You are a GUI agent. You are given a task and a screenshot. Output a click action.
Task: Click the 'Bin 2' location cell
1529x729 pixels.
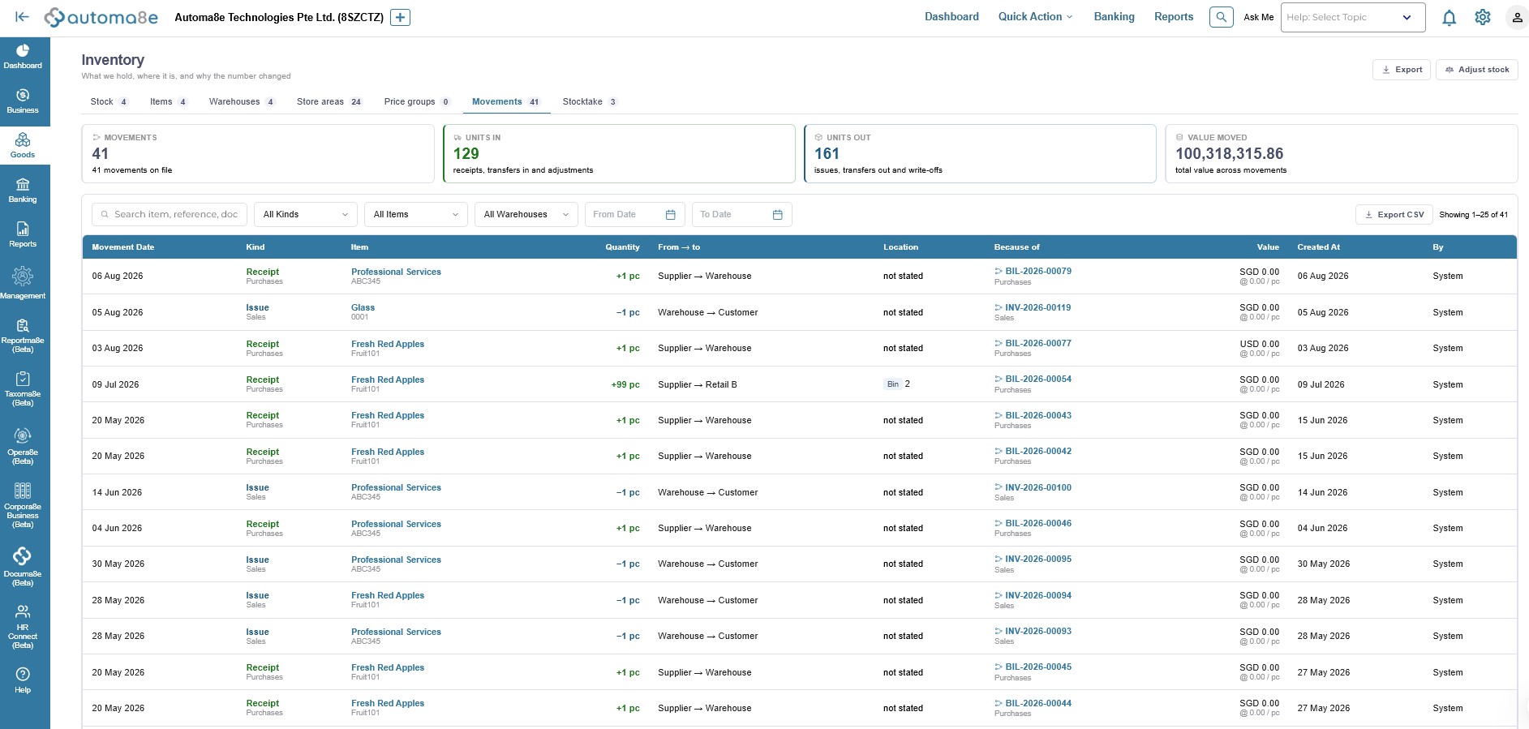click(x=897, y=384)
